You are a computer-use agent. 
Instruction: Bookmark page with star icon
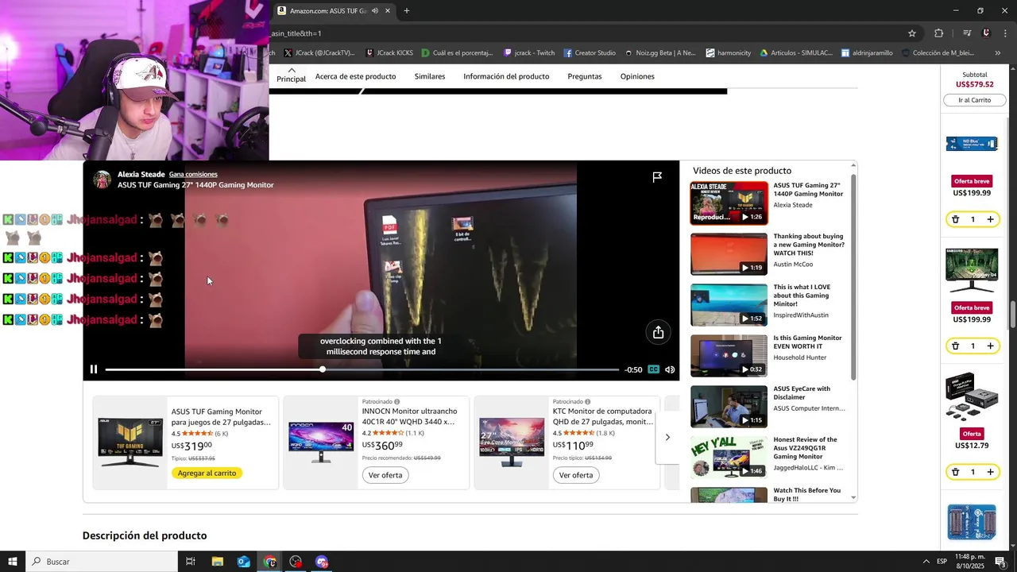pyautogui.click(x=912, y=33)
